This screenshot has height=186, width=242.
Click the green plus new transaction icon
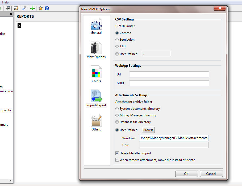tap(32, 8)
